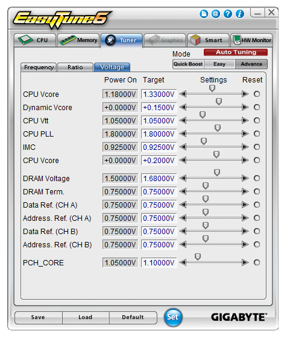Click the DRAM Voltage 1.68000V target field
Image resolution: width=290 pixels, height=337 pixels.
tap(159, 178)
